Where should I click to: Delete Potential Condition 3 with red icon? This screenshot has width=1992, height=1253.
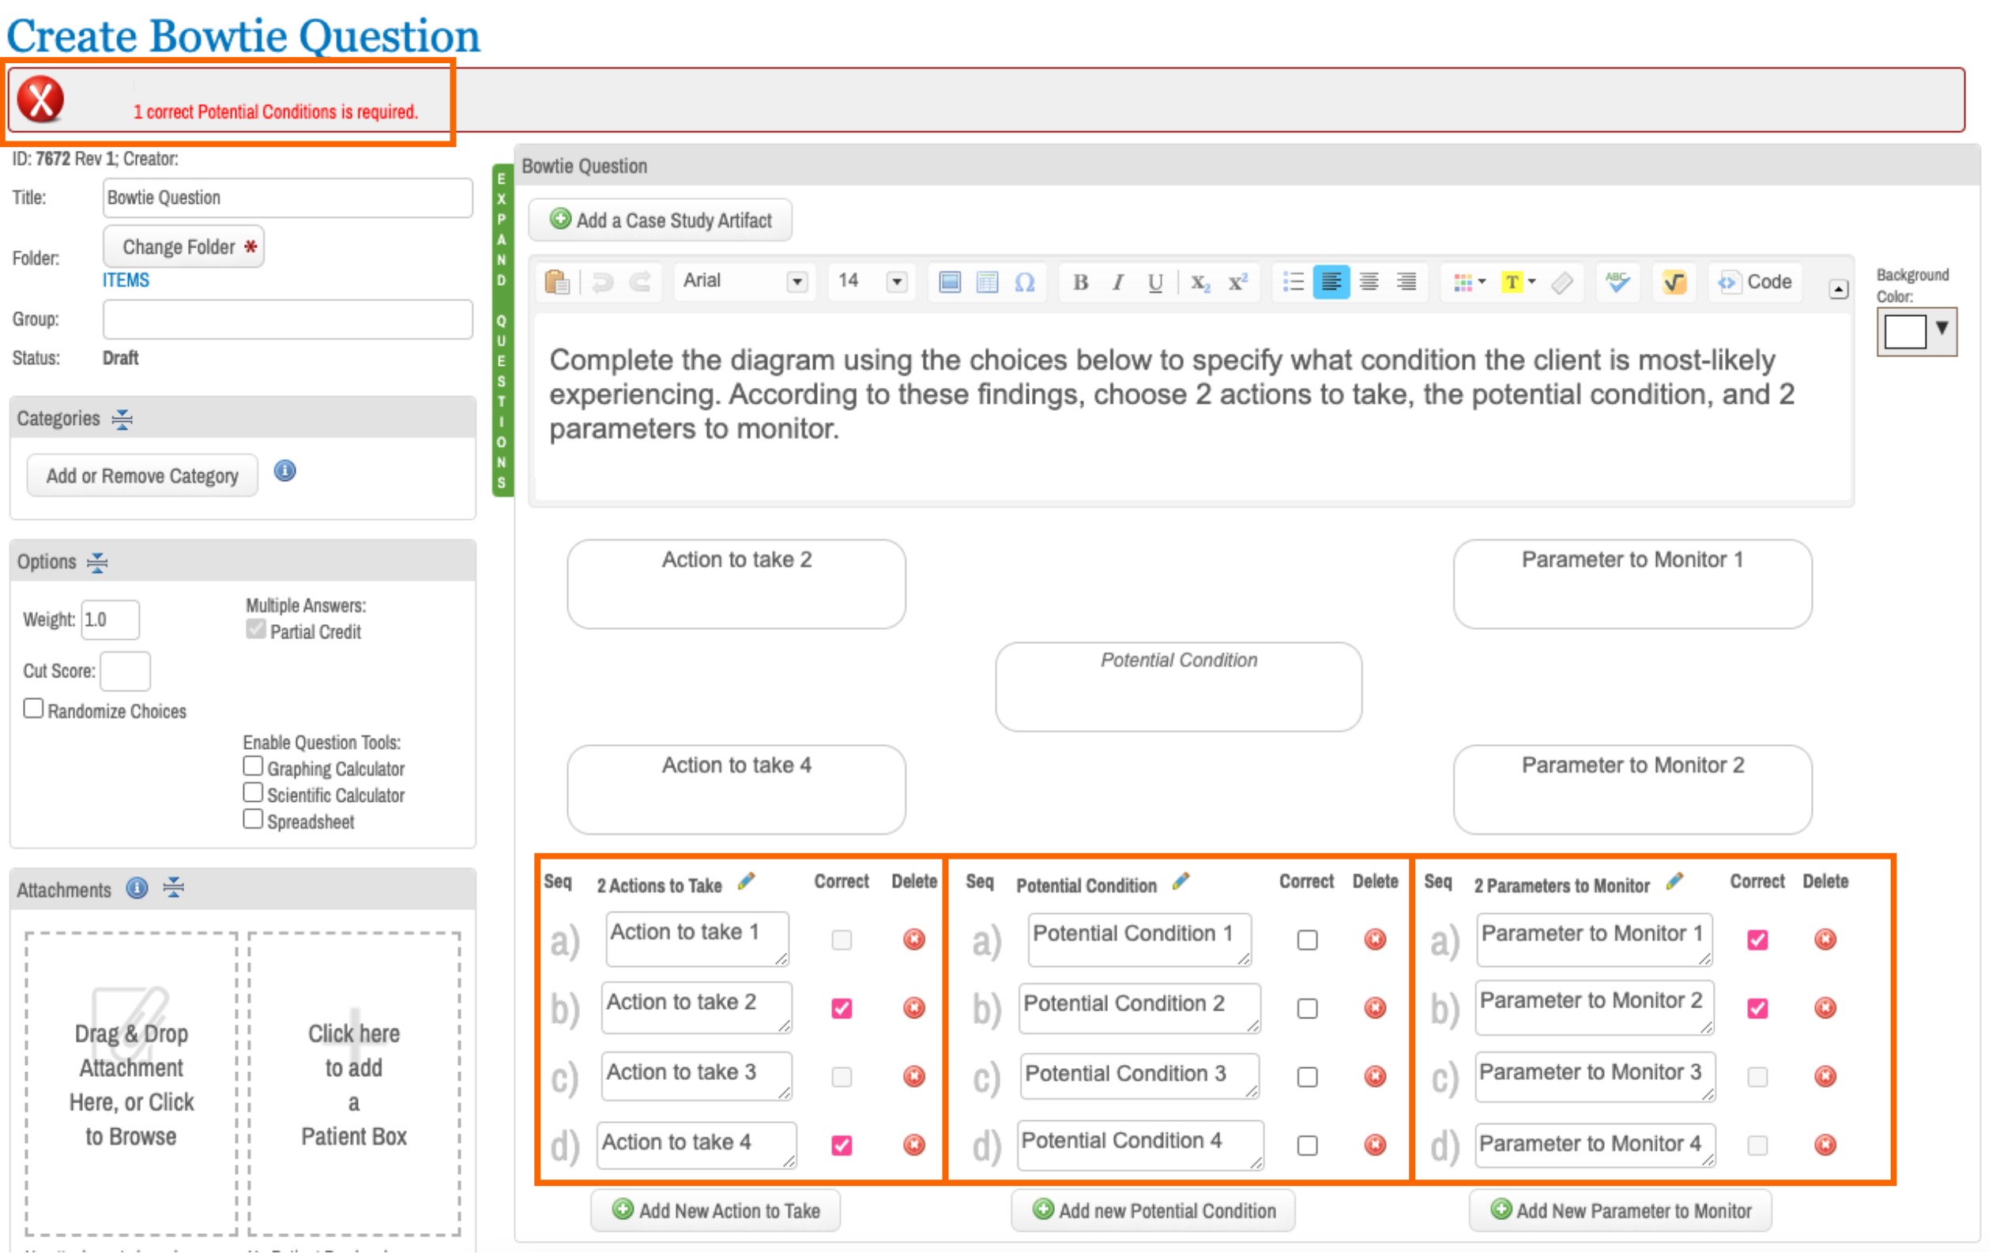[1374, 1076]
